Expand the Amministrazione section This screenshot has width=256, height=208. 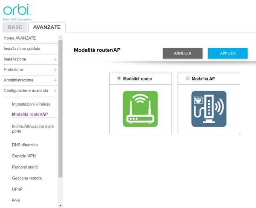[55, 80]
